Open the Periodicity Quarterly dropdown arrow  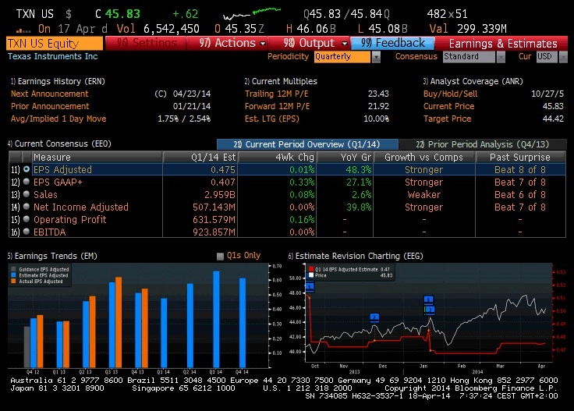pos(377,57)
